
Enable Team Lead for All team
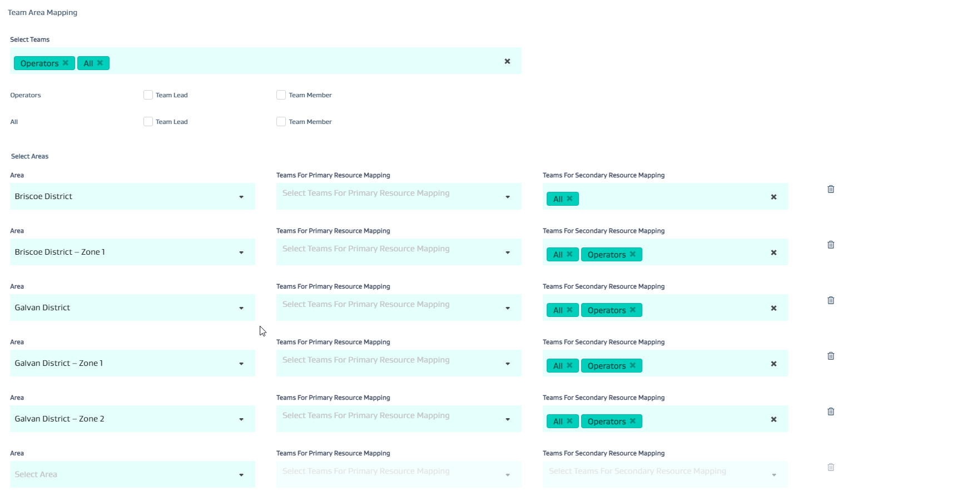coord(148,122)
